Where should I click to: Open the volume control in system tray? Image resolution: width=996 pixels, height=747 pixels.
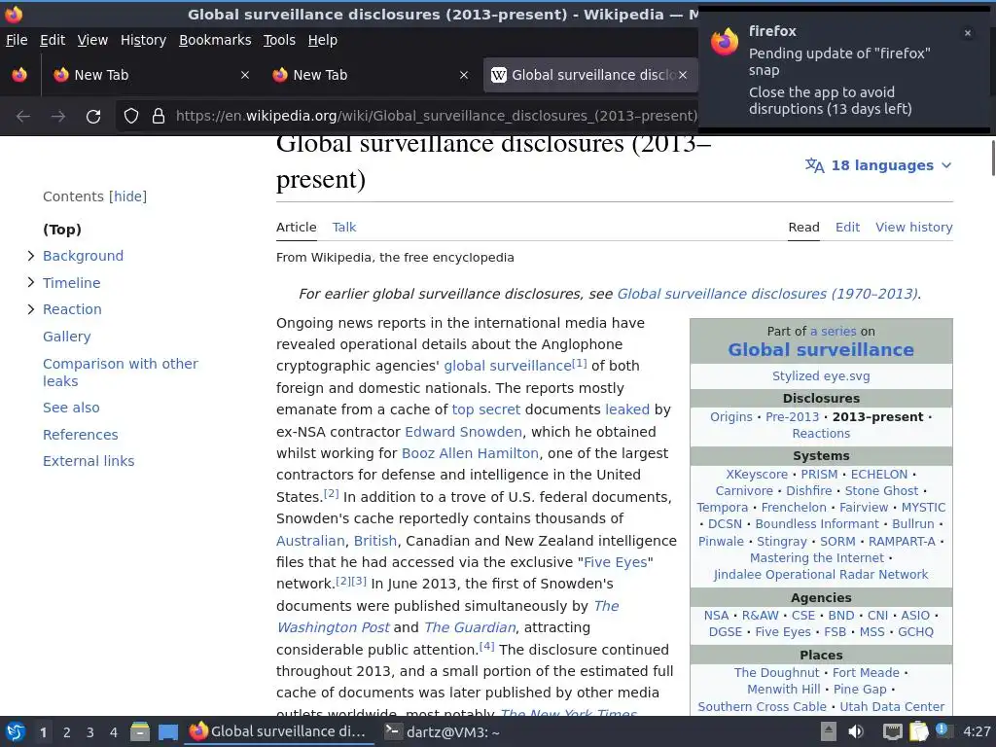tap(856, 731)
